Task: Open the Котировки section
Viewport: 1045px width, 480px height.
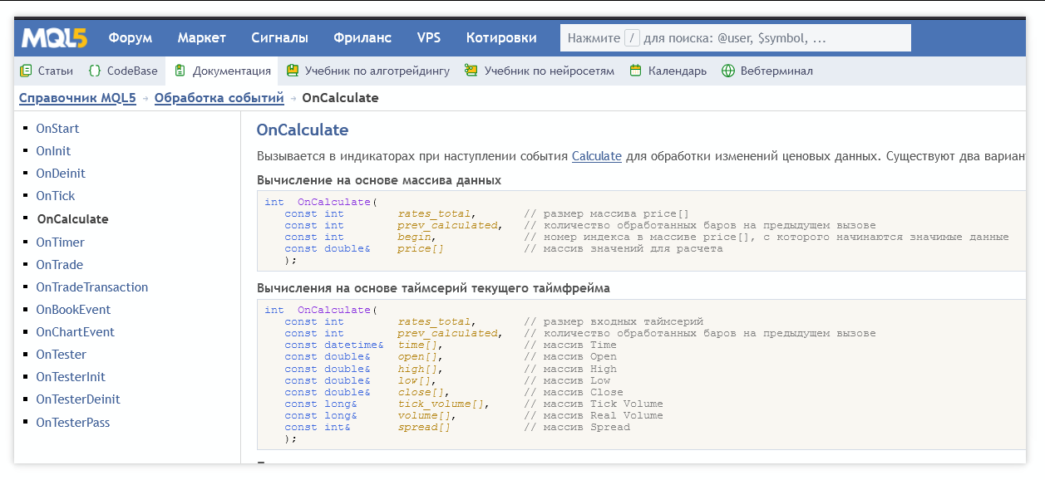Action: [501, 38]
